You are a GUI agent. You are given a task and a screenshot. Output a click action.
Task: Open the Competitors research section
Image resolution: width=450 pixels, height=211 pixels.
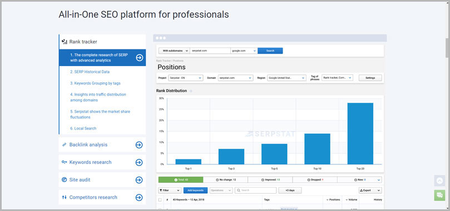click(x=102, y=197)
